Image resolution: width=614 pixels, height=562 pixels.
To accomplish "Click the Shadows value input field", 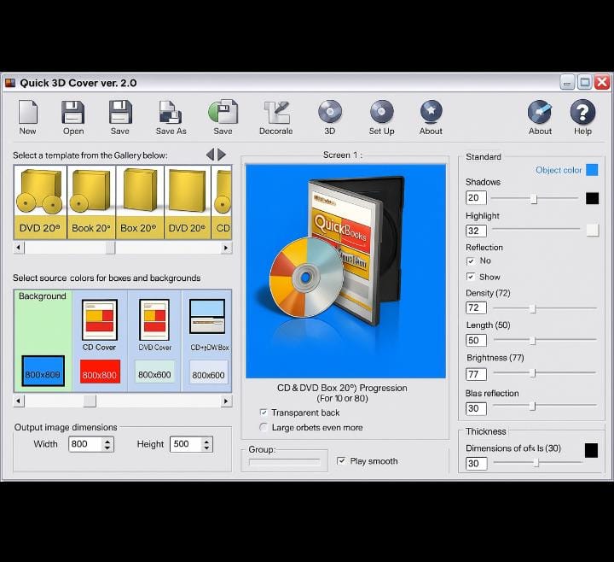I will click(476, 198).
